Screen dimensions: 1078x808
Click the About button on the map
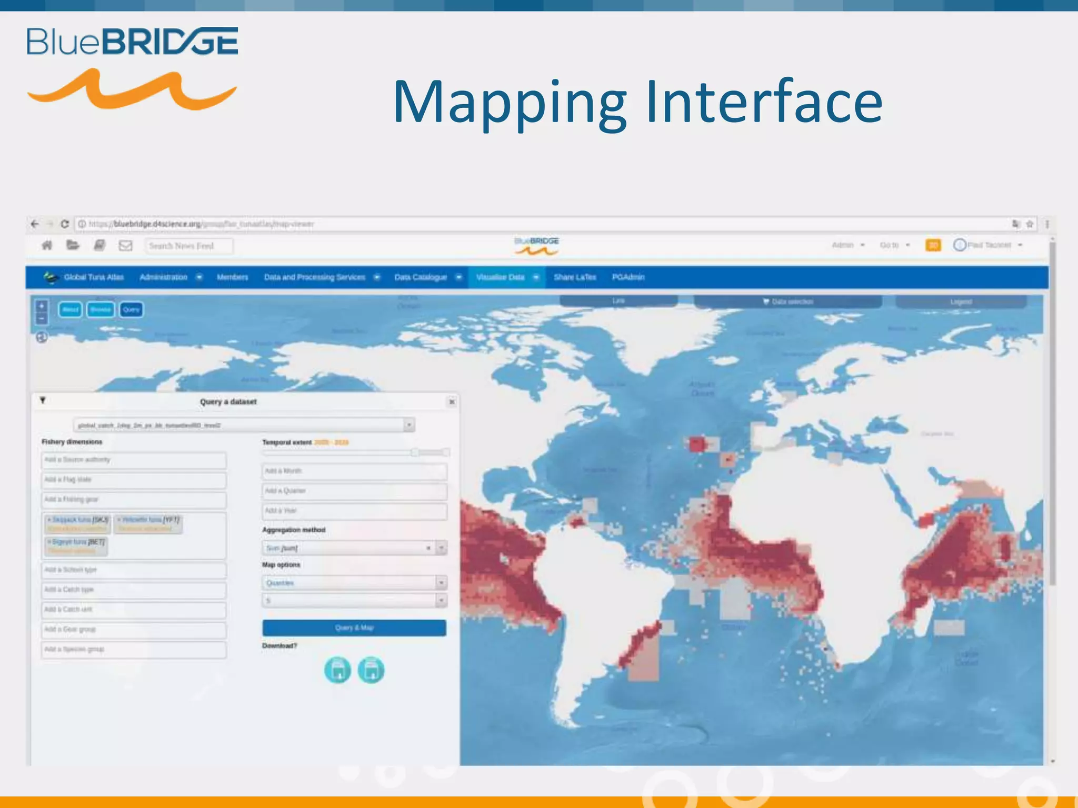pyautogui.click(x=70, y=309)
